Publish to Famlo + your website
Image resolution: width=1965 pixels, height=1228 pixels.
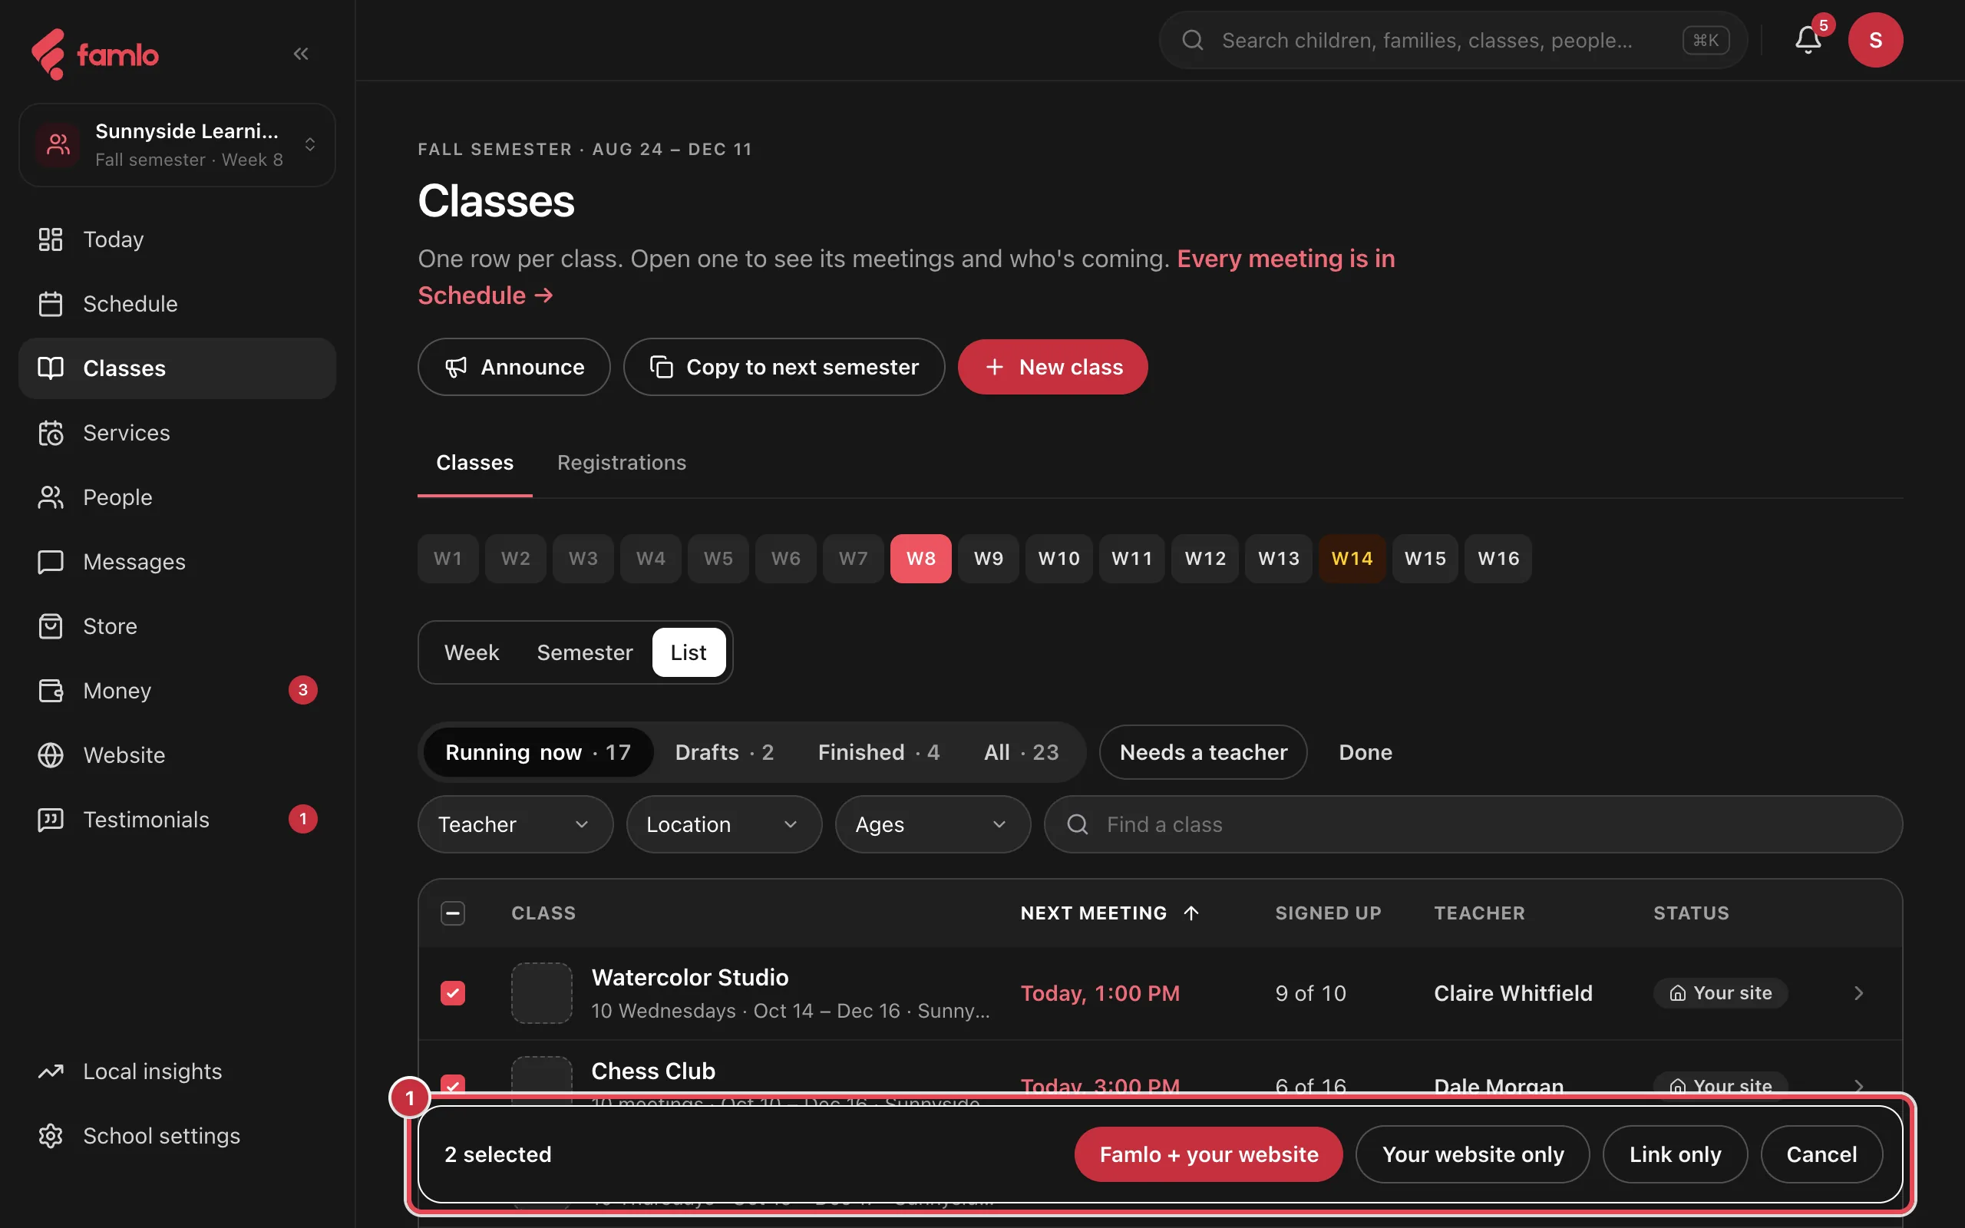tap(1208, 1154)
